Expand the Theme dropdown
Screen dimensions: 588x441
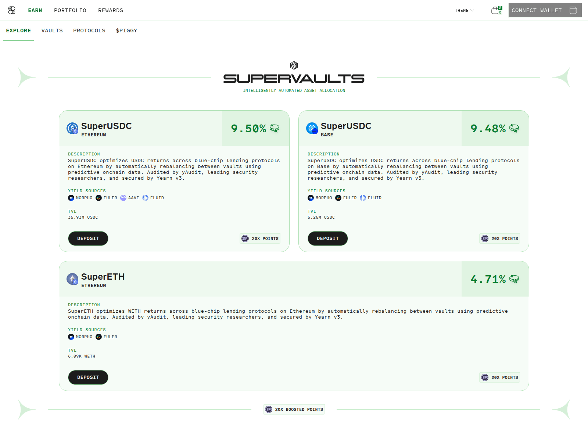[x=465, y=10]
